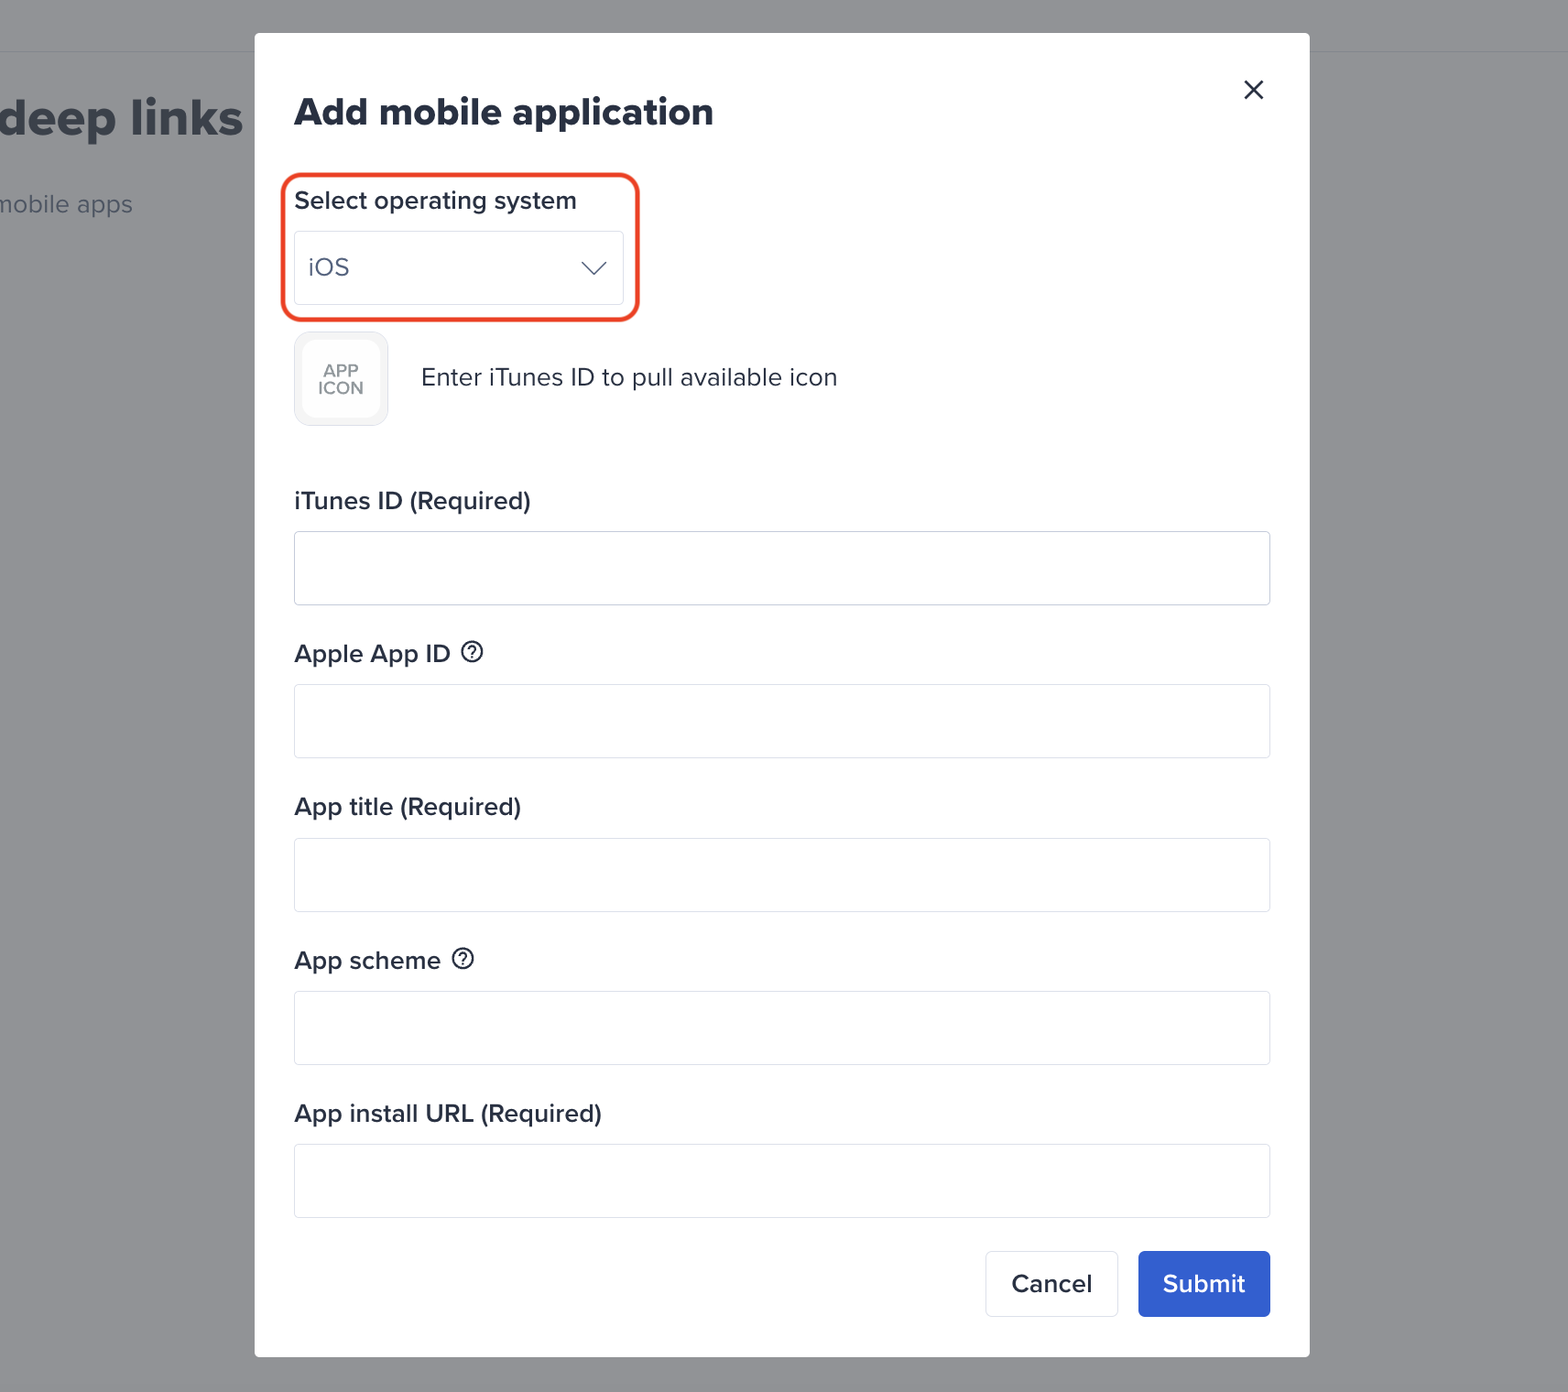Click the App install URL field

780,1180
